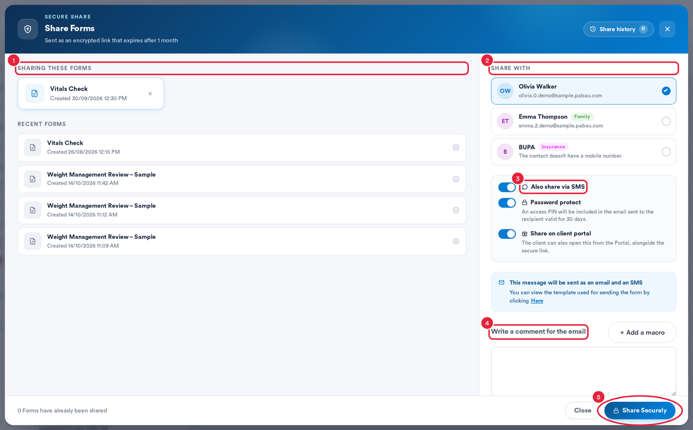Focus the email comment text area

pos(583,371)
